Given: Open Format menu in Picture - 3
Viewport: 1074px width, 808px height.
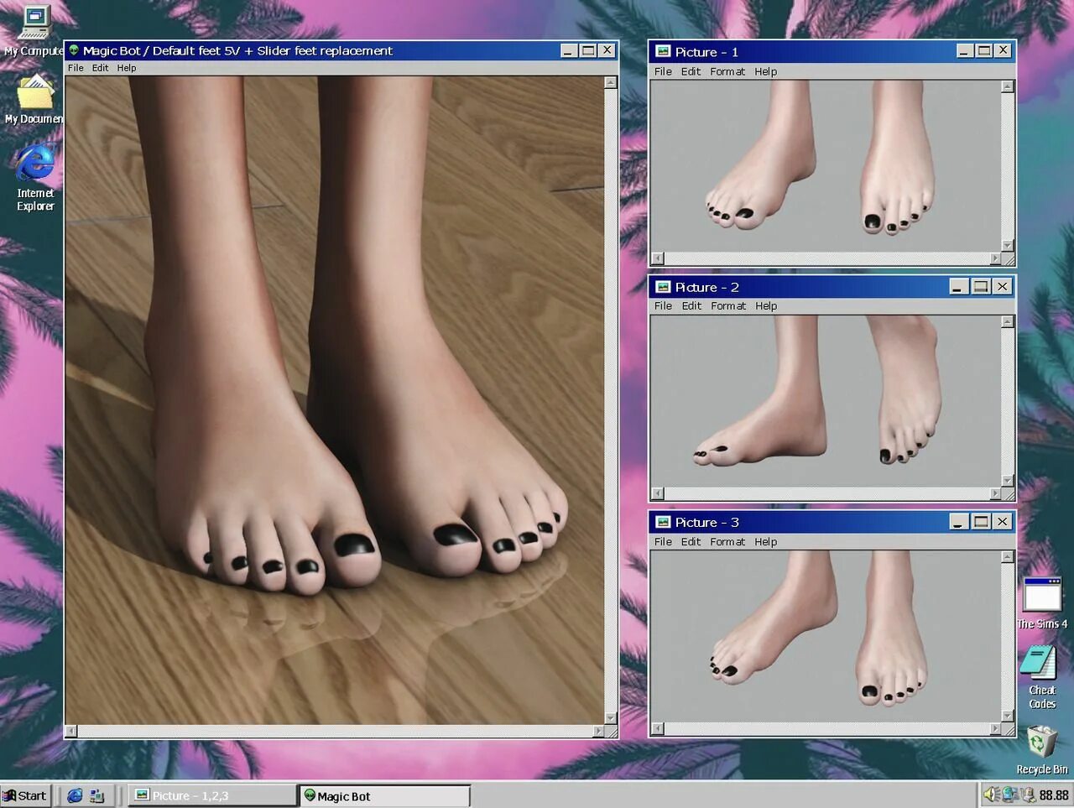Looking at the screenshot, I should point(727,541).
